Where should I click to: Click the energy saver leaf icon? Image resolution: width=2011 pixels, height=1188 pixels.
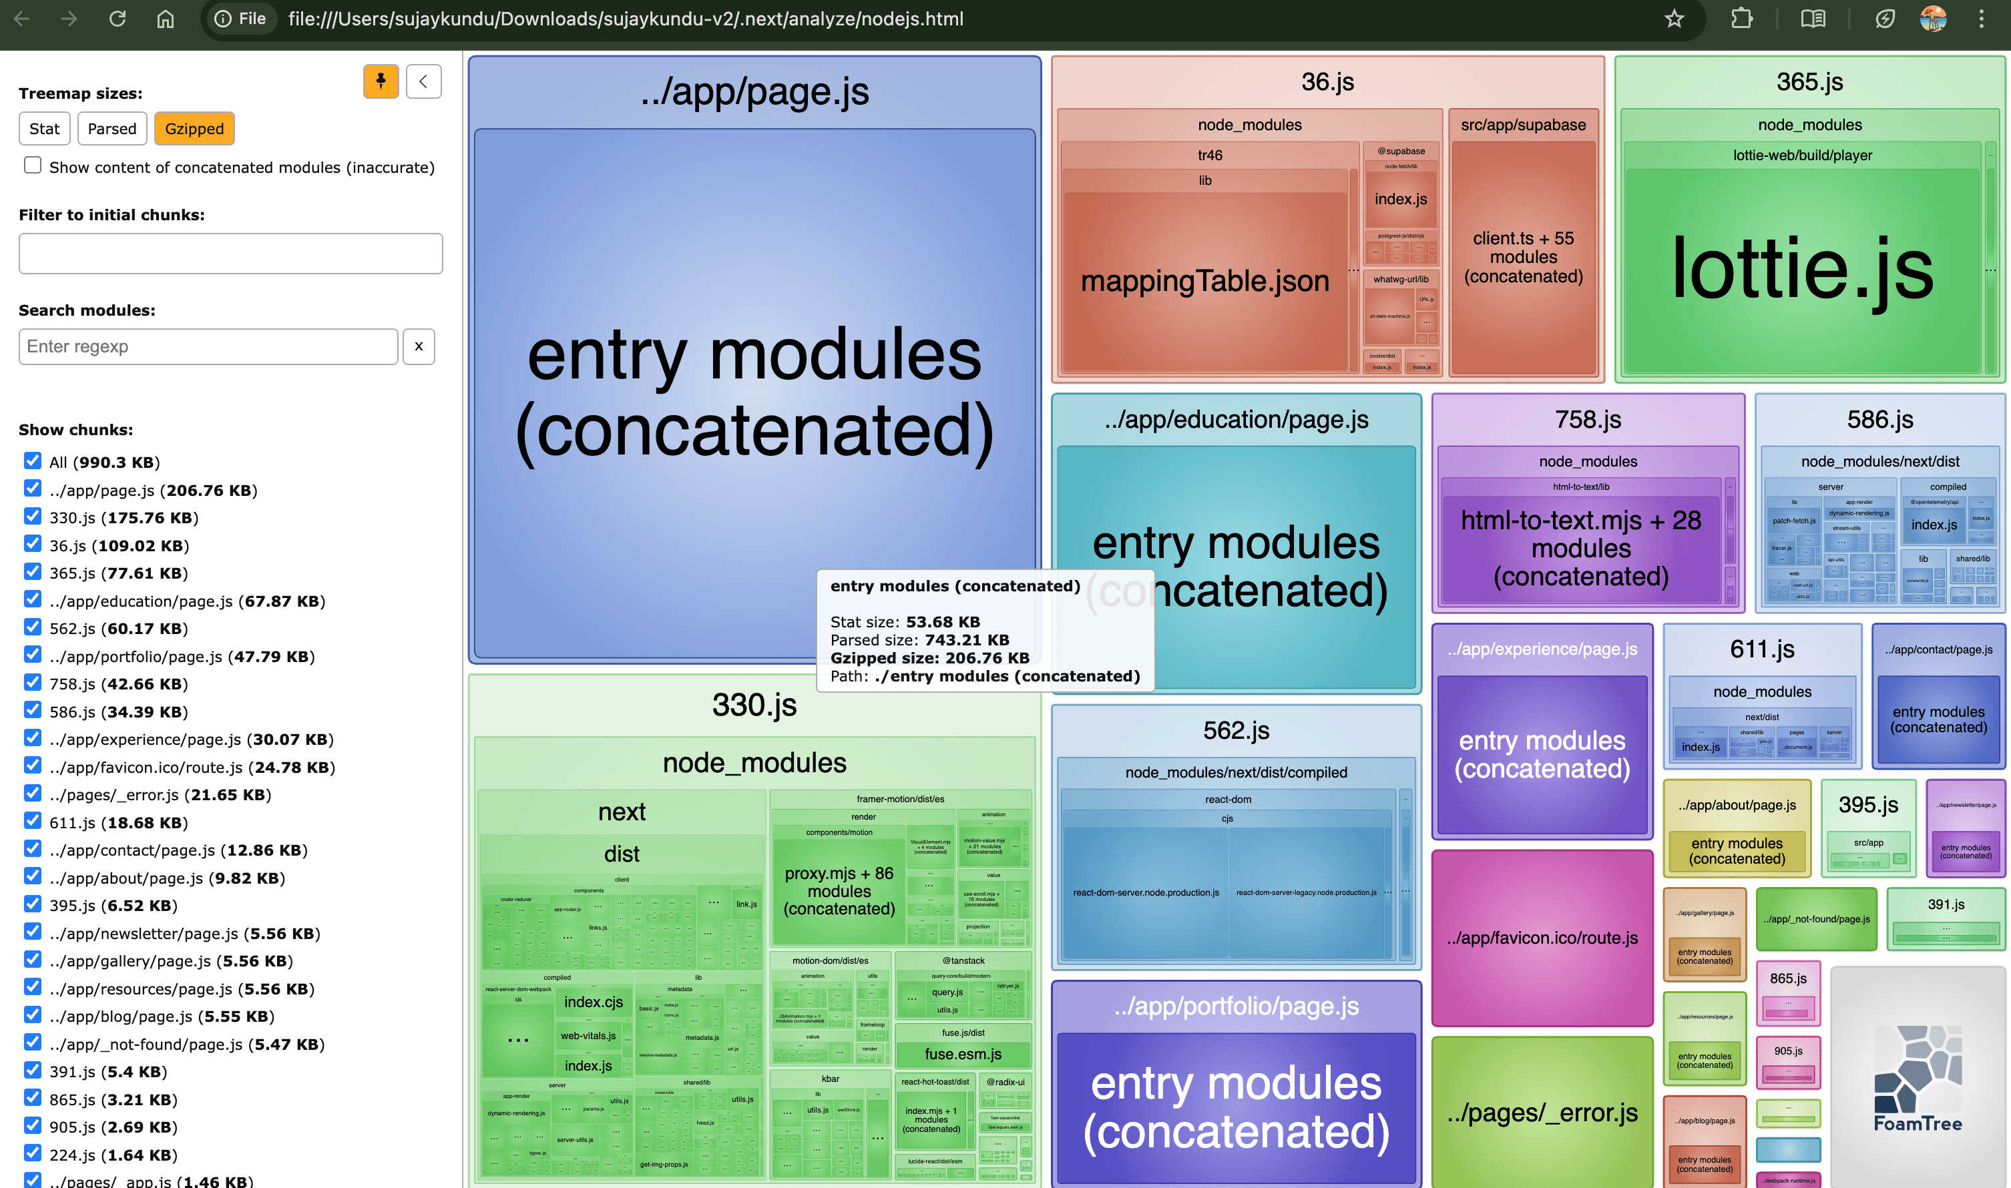[1885, 19]
